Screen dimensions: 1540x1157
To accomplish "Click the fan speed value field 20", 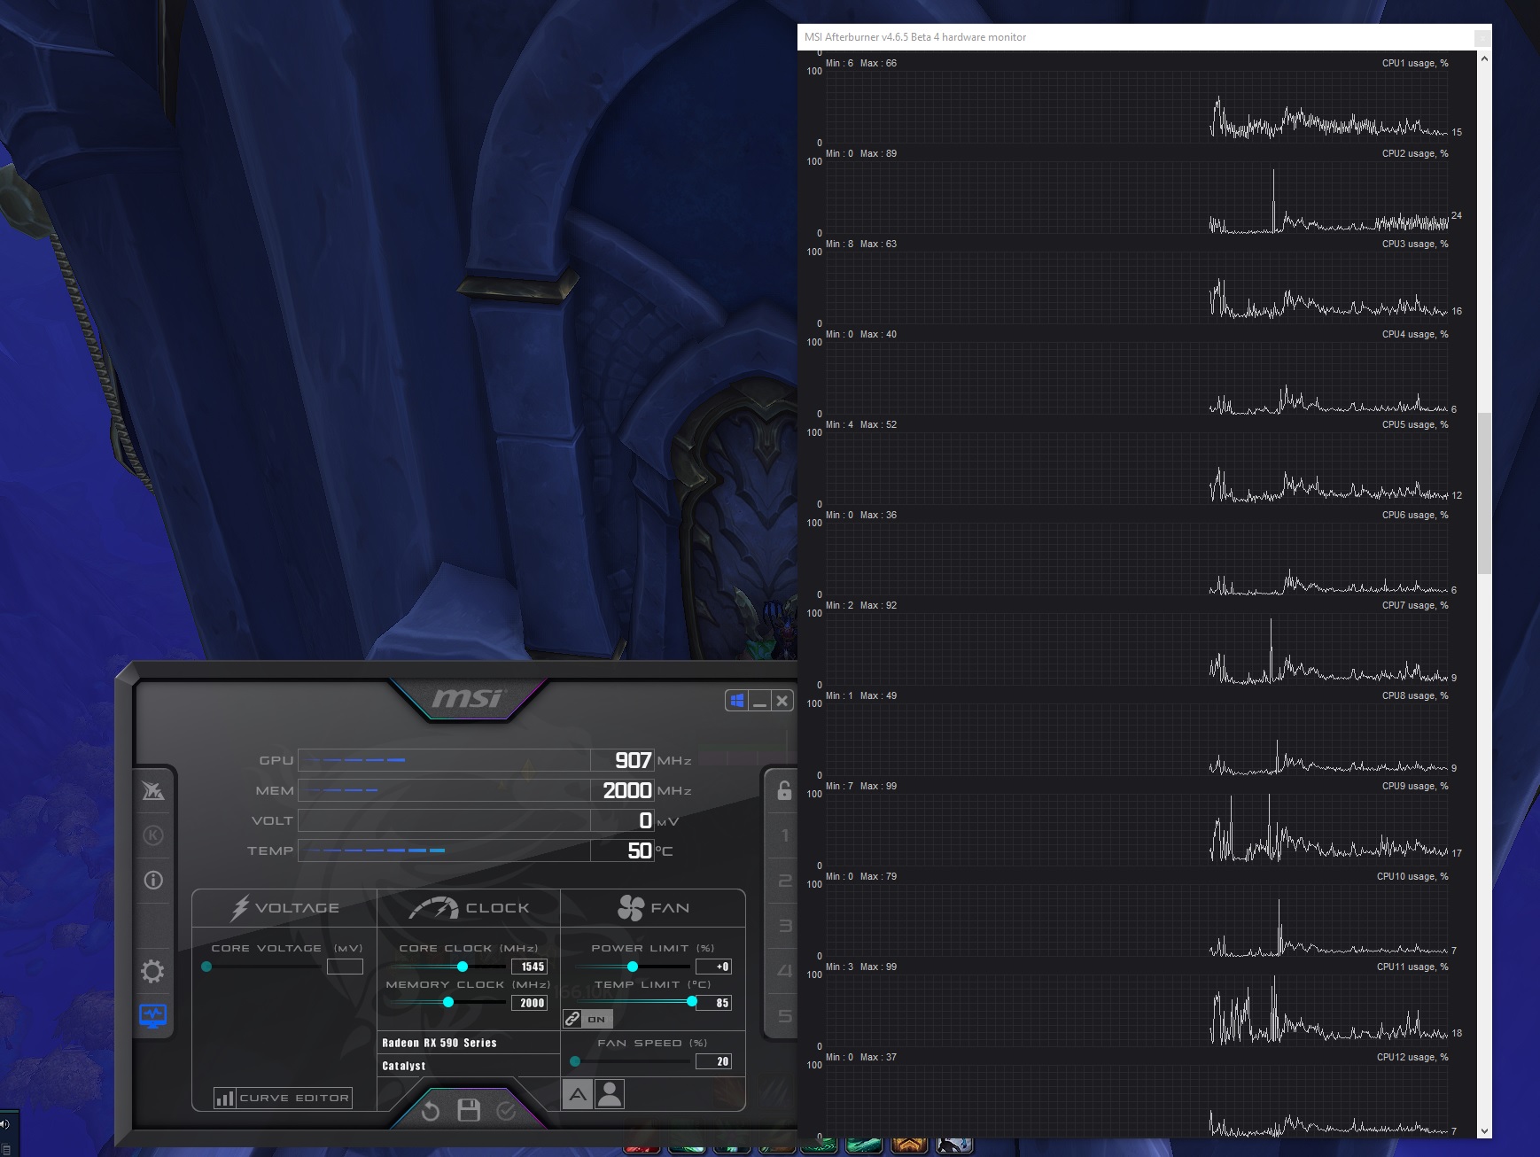I will coord(714,1061).
